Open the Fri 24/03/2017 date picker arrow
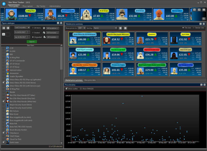The image size is (207, 151). tap(29, 32)
